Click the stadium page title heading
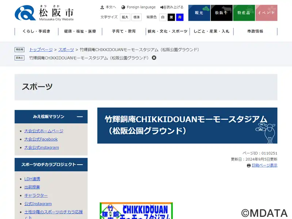The height and width of the screenshot is (219, 292). point(186,125)
